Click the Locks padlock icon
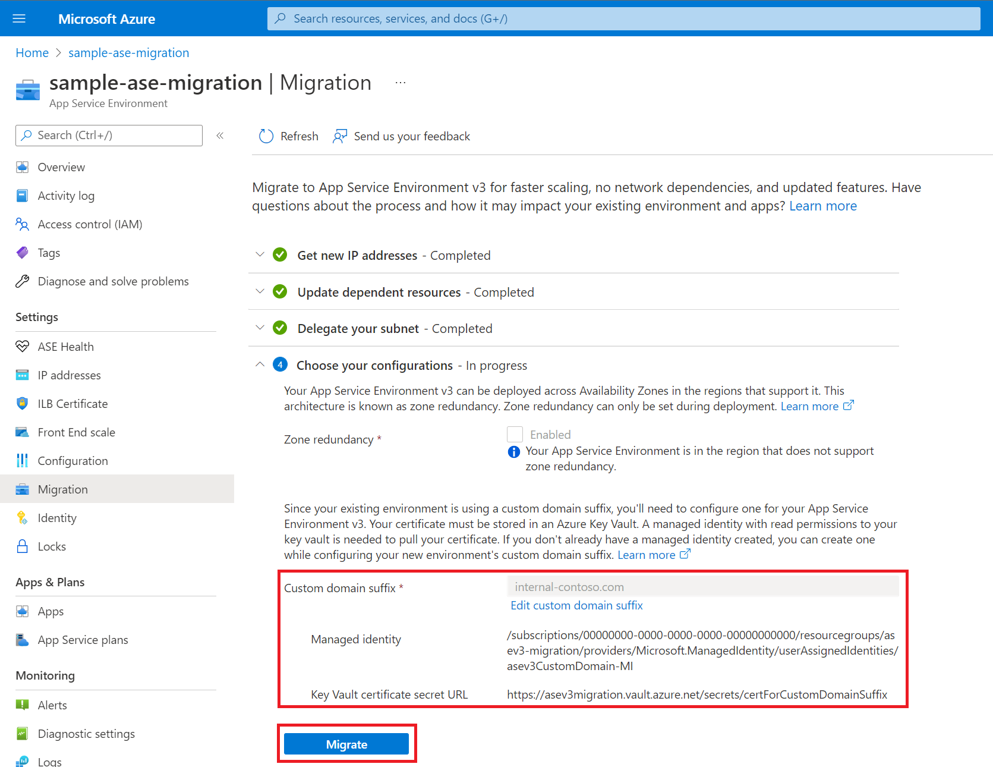The image size is (993, 767). click(x=23, y=546)
